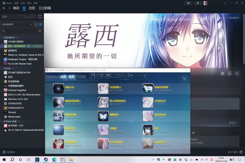
Task: Open the 好友 menu
Action: tap(23, 3)
